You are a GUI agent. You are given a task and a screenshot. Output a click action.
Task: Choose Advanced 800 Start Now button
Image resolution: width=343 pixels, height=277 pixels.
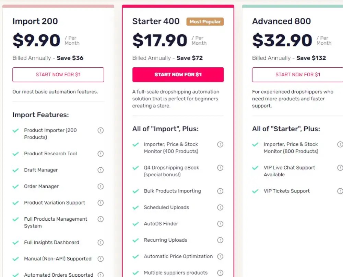(x=298, y=75)
